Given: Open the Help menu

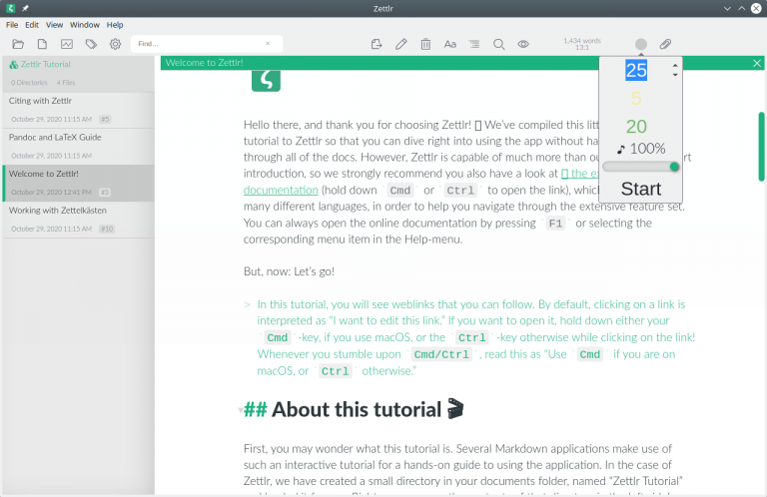Looking at the screenshot, I should pos(115,25).
